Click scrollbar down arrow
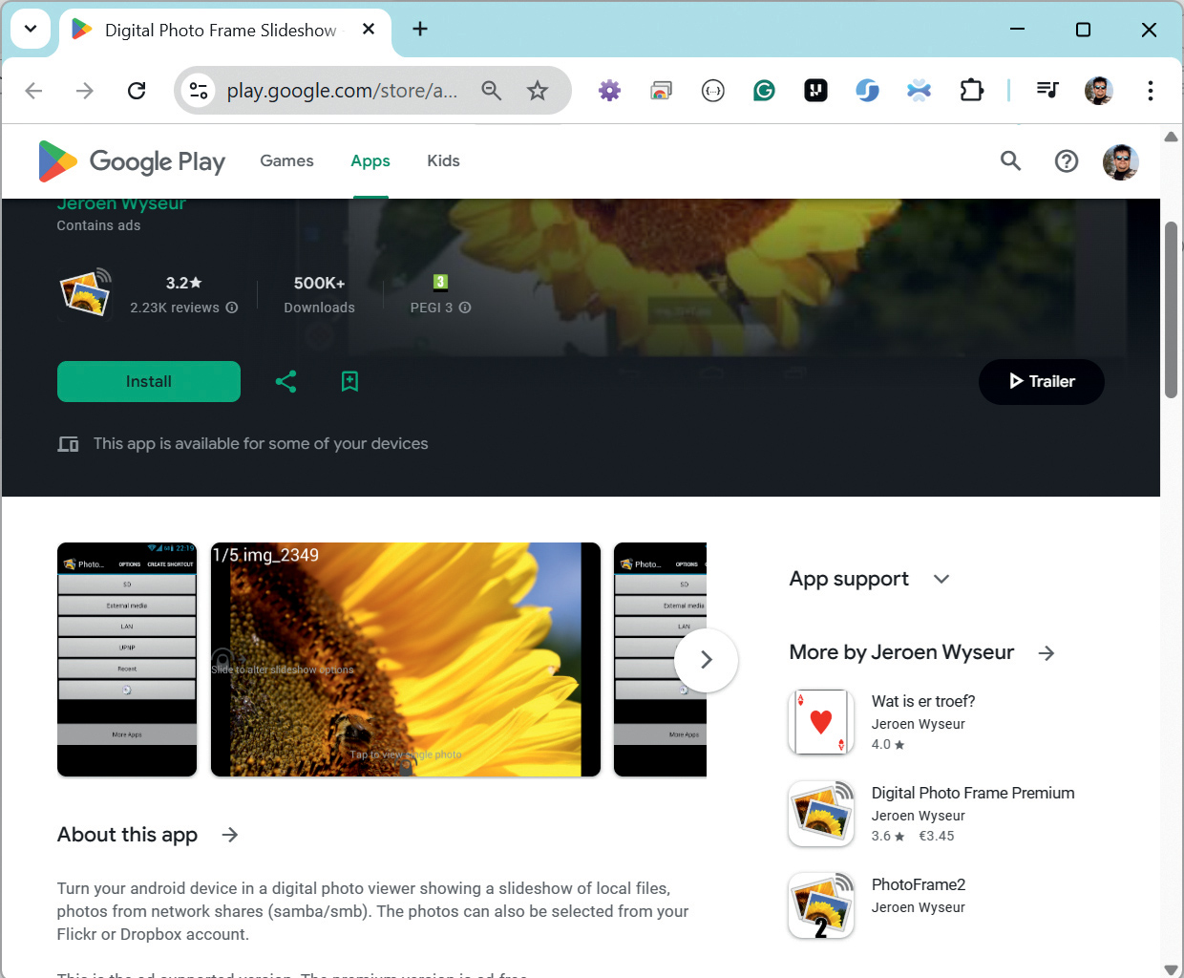Viewport: 1184px width, 978px height. (1172, 969)
